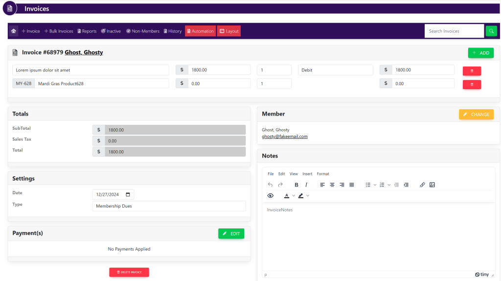This screenshot has width=501, height=281.
Task: Click the home icon in the navigation bar
Action: [14, 31]
